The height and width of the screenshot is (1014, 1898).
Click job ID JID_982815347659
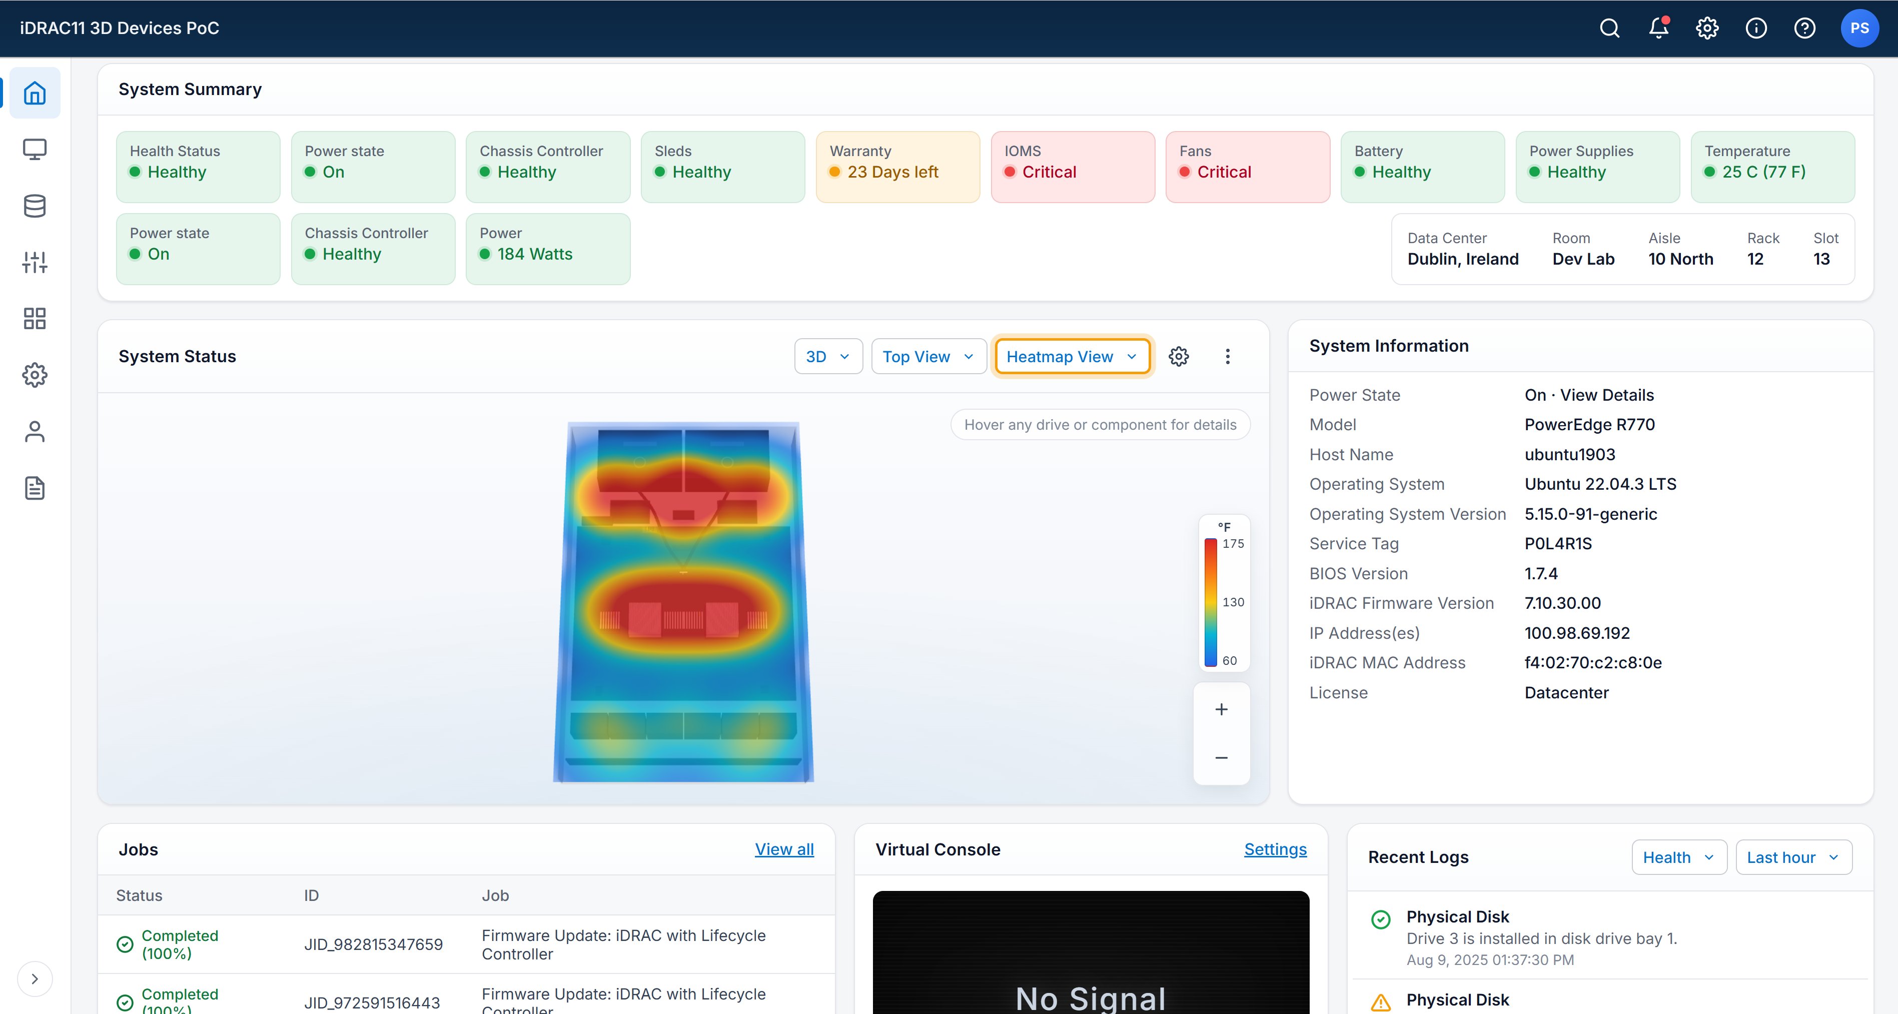(x=374, y=944)
